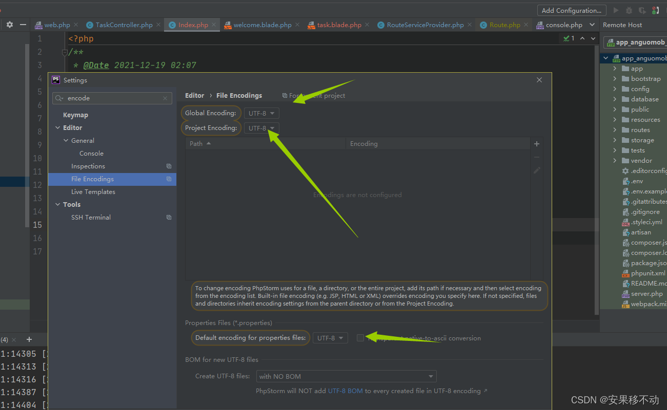Click the remove path minus icon beside table

(537, 157)
